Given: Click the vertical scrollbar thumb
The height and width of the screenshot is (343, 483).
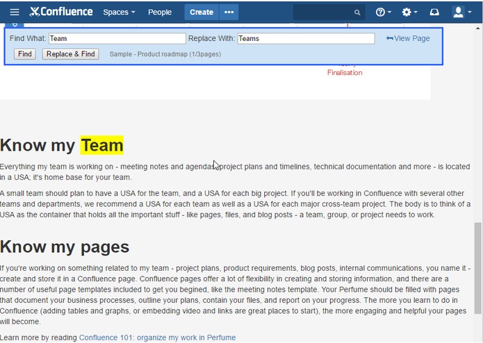Looking at the screenshot, I should click(477, 268).
